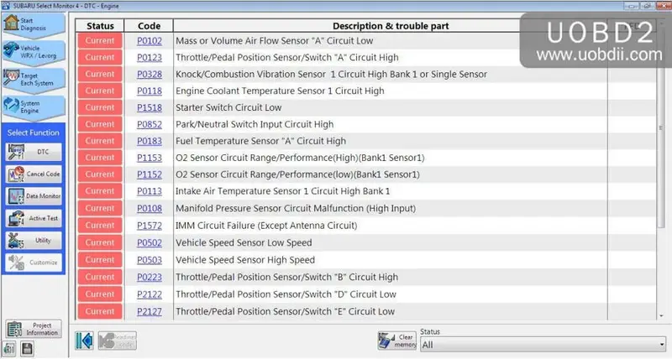Open code P0223 link
The width and height of the screenshot is (672, 359).
[x=150, y=278]
